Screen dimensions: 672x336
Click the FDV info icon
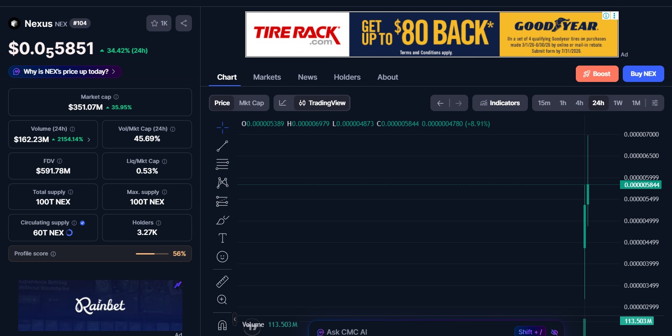[x=60, y=161]
